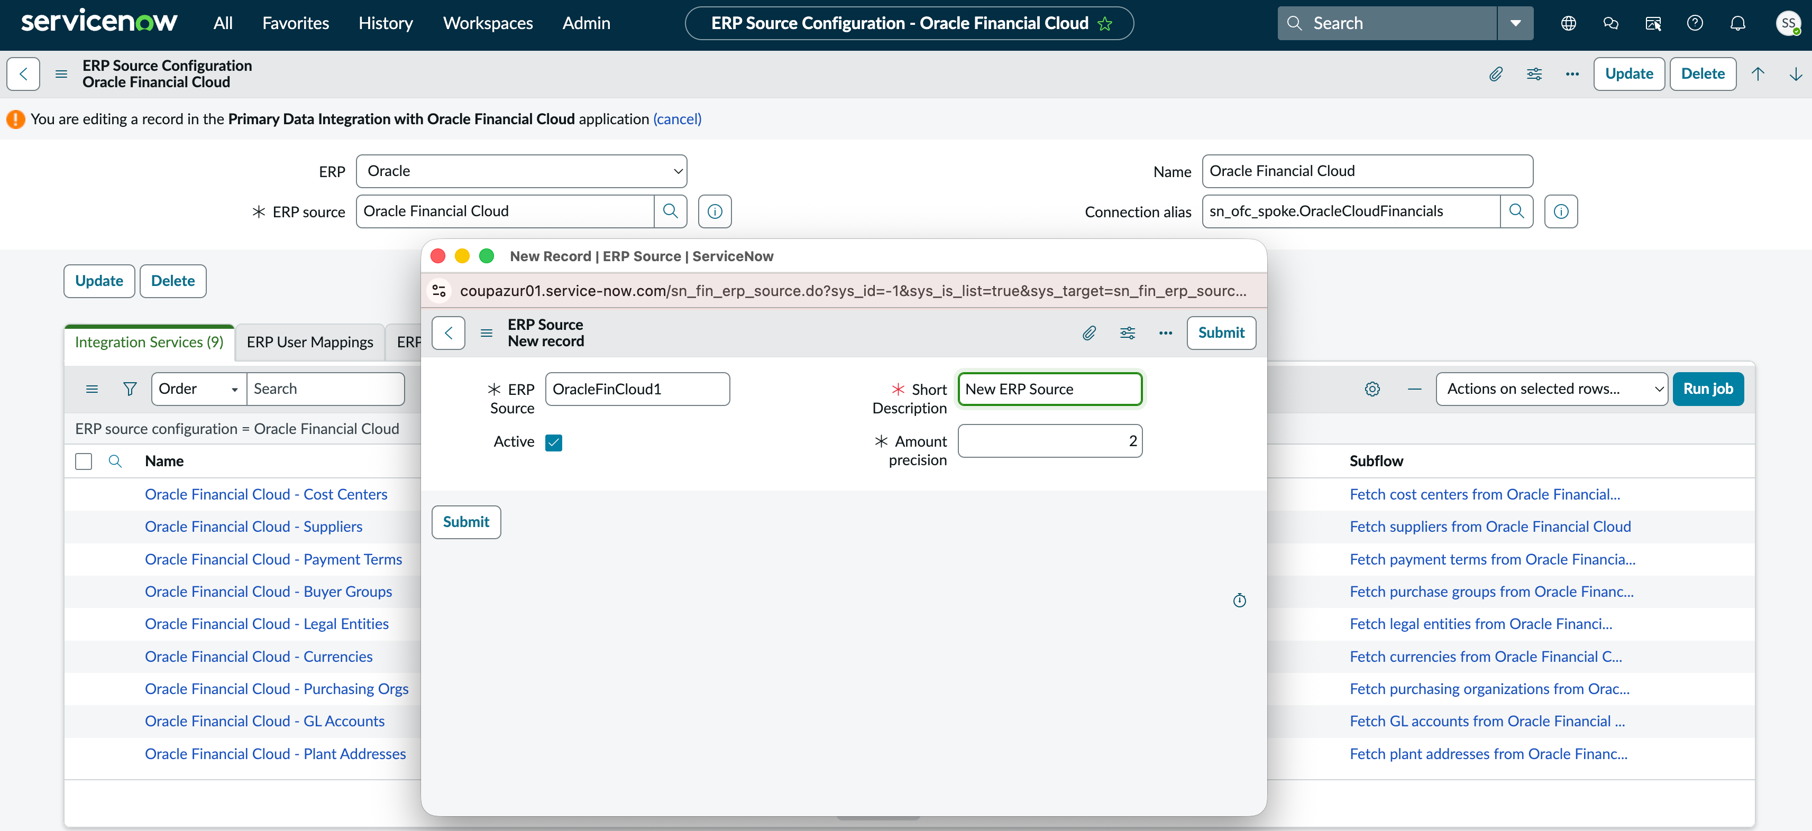The width and height of the screenshot is (1812, 831).
Task: Click the Amount precision input field
Action: click(1049, 441)
